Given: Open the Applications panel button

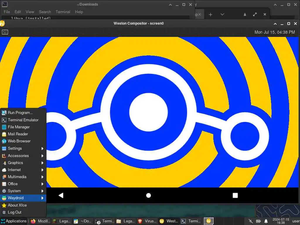Looking at the screenshot, I should pyautogui.click(x=14, y=221).
